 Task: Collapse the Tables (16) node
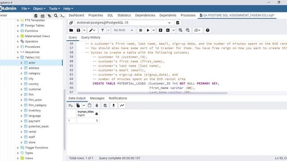pyautogui.click(x=18, y=57)
